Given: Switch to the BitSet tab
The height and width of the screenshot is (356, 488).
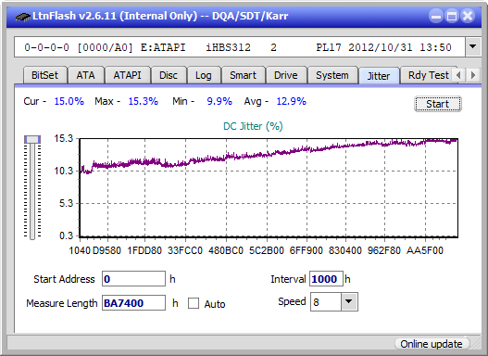Looking at the screenshot, I should (44, 75).
